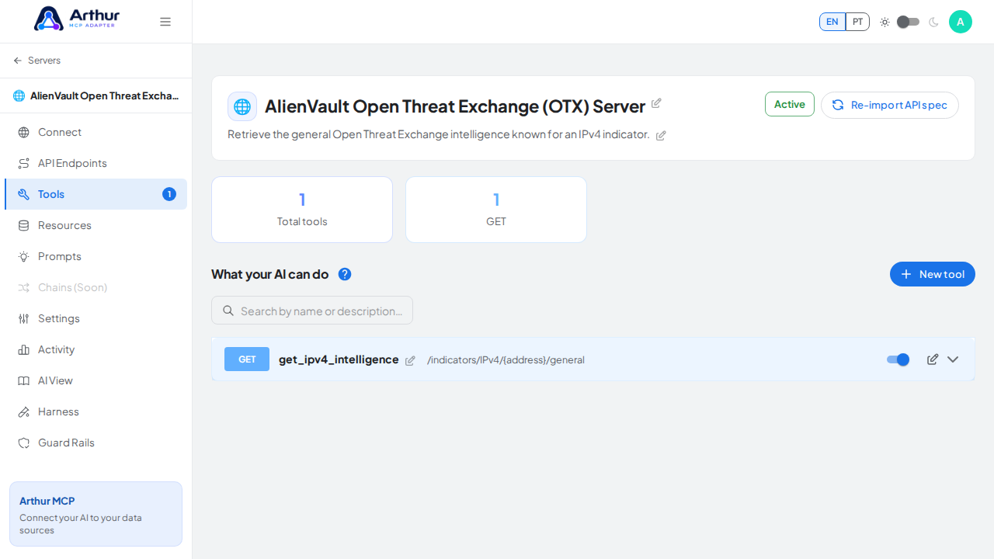This screenshot has width=994, height=559.
Task: Click the moon dark-mode icon
Action: coord(933,22)
